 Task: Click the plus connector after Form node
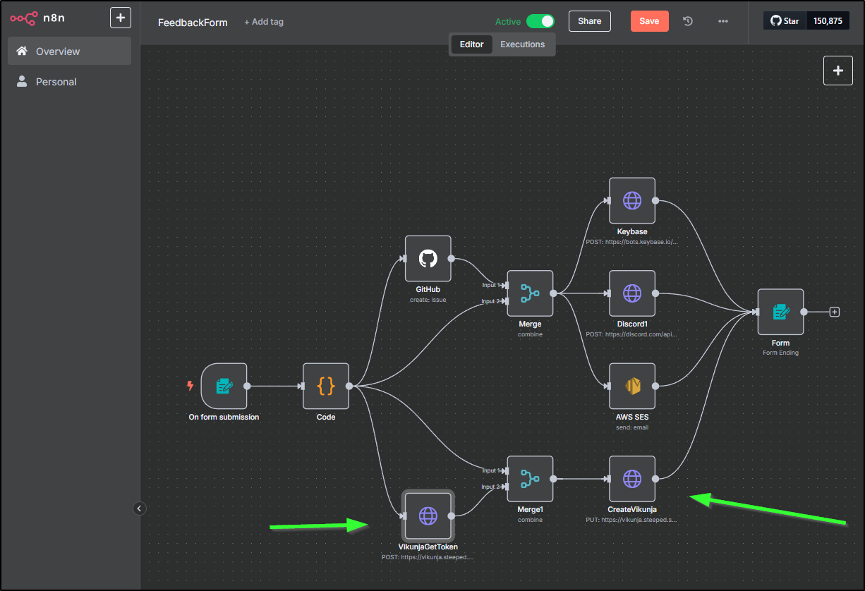click(835, 312)
